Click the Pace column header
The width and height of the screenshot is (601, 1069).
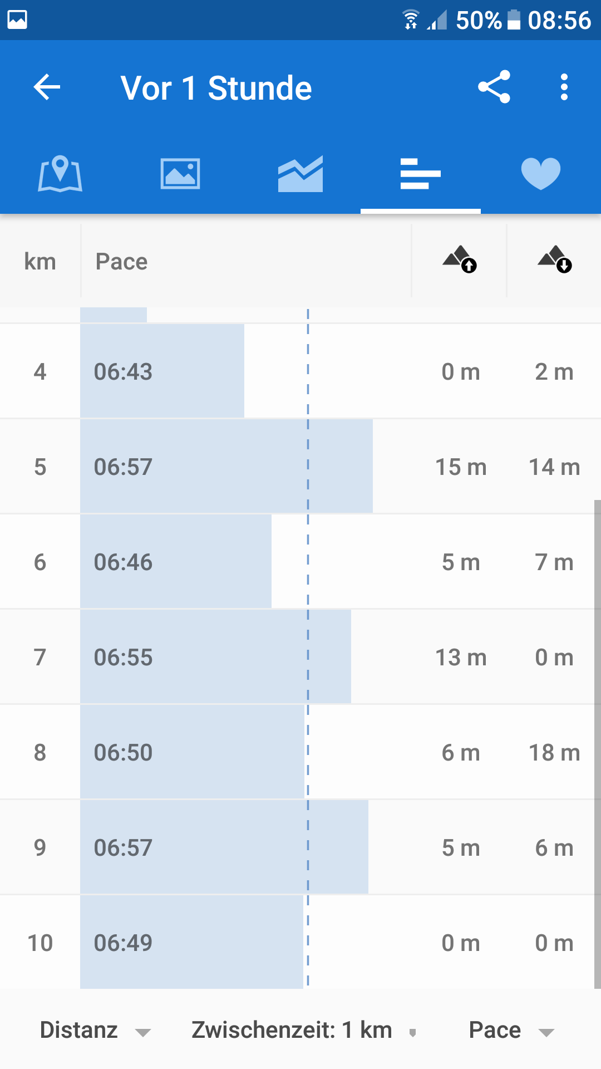coord(122,262)
